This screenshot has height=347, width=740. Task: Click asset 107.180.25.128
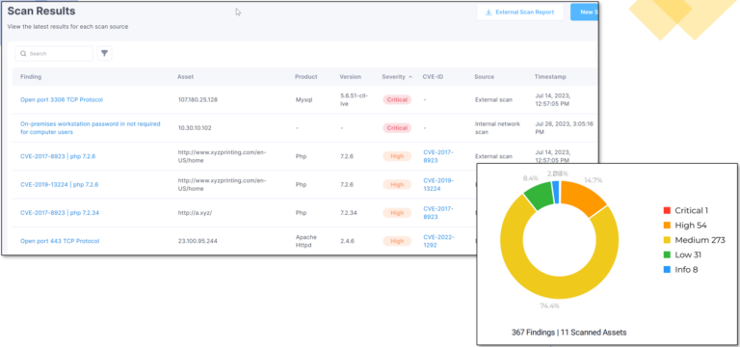pyautogui.click(x=198, y=99)
